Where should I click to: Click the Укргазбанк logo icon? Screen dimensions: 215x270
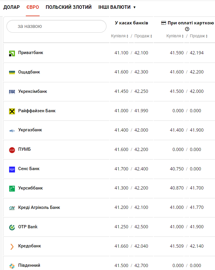click(x=12, y=131)
